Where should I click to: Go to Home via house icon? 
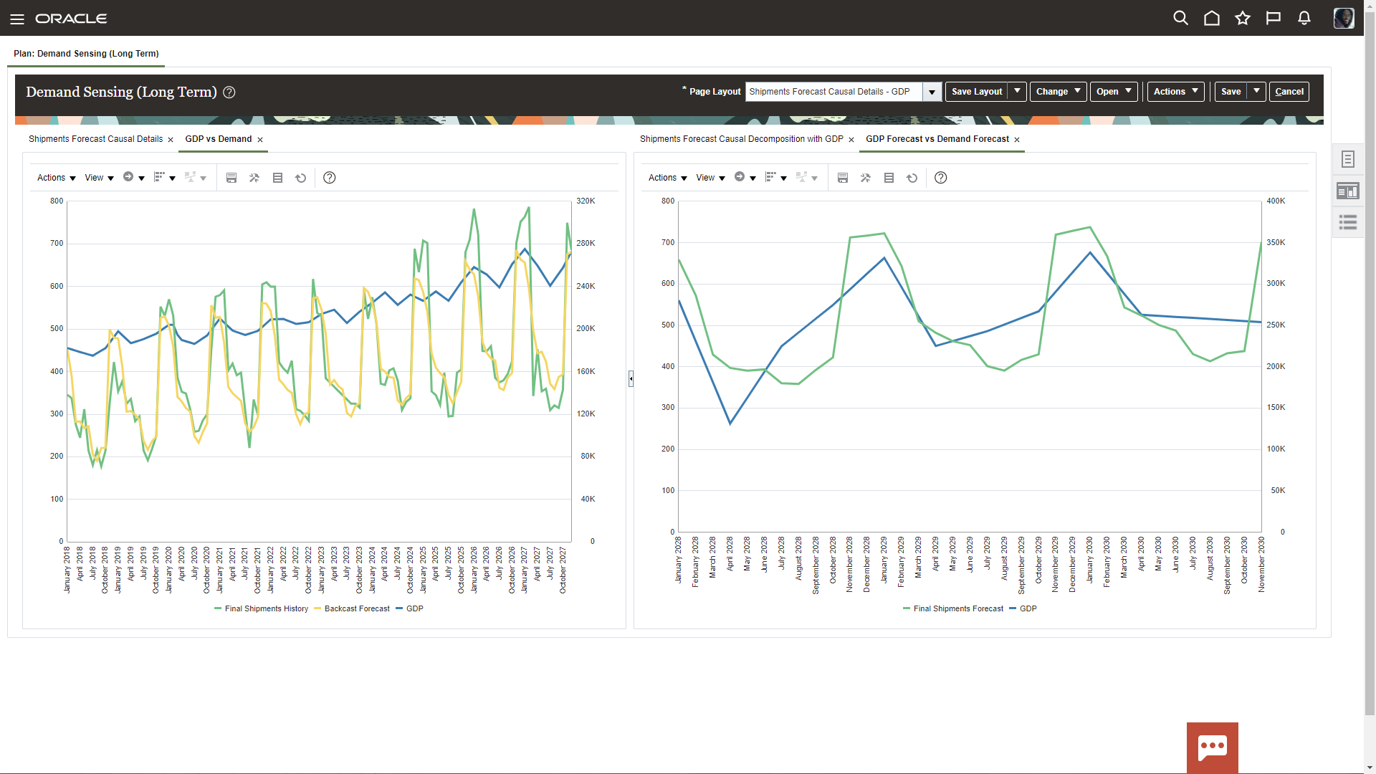[x=1211, y=19]
